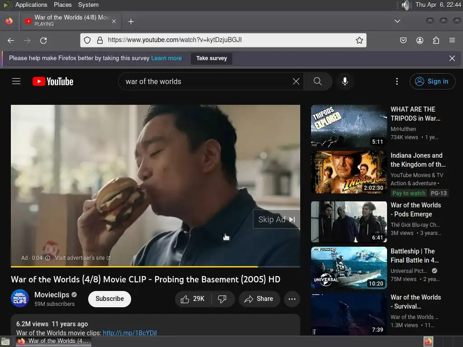Clear the search query with the X

click(296, 81)
